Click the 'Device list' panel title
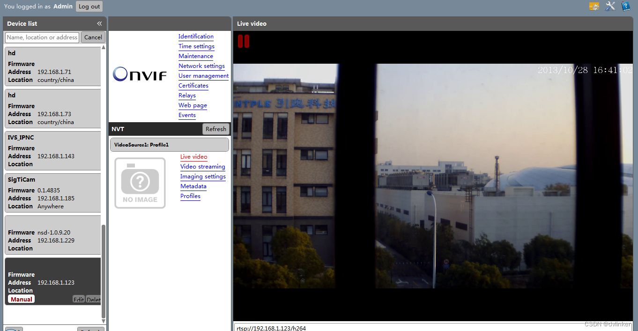Image resolution: width=638 pixels, height=331 pixels. point(22,23)
